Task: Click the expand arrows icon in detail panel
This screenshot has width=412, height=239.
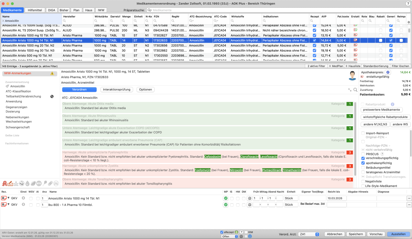Action: (350, 90)
